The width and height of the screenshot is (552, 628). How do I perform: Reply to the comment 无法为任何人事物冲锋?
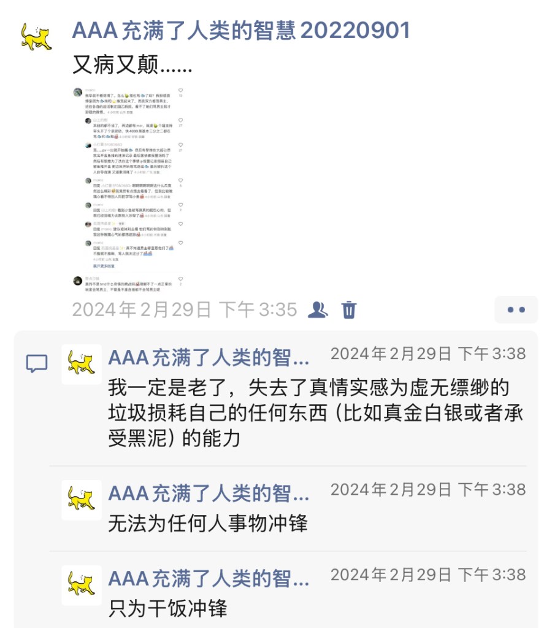208,524
